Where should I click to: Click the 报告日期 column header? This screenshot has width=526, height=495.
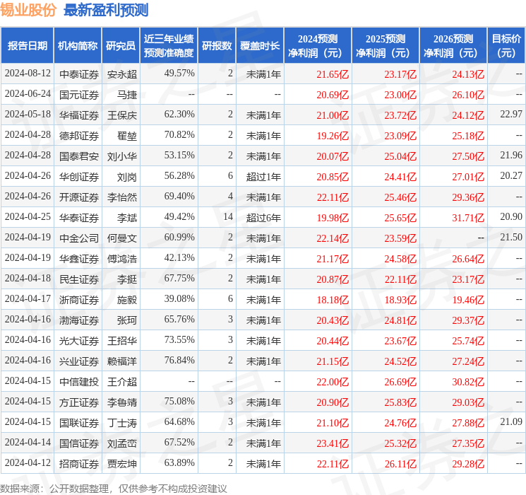tap(27, 46)
